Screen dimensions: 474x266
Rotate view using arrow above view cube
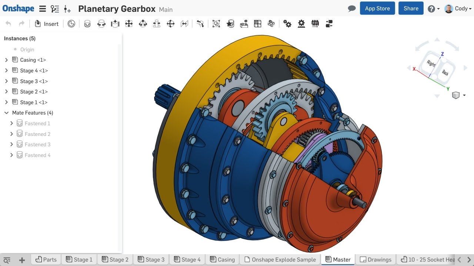pos(437,39)
